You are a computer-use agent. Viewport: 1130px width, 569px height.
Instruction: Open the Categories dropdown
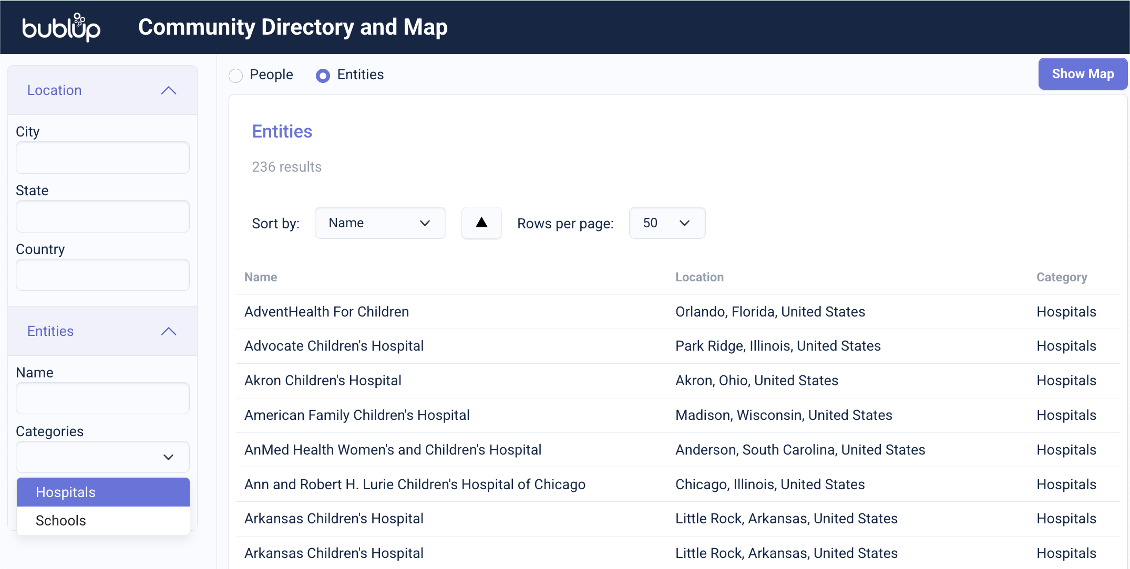point(102,457)
